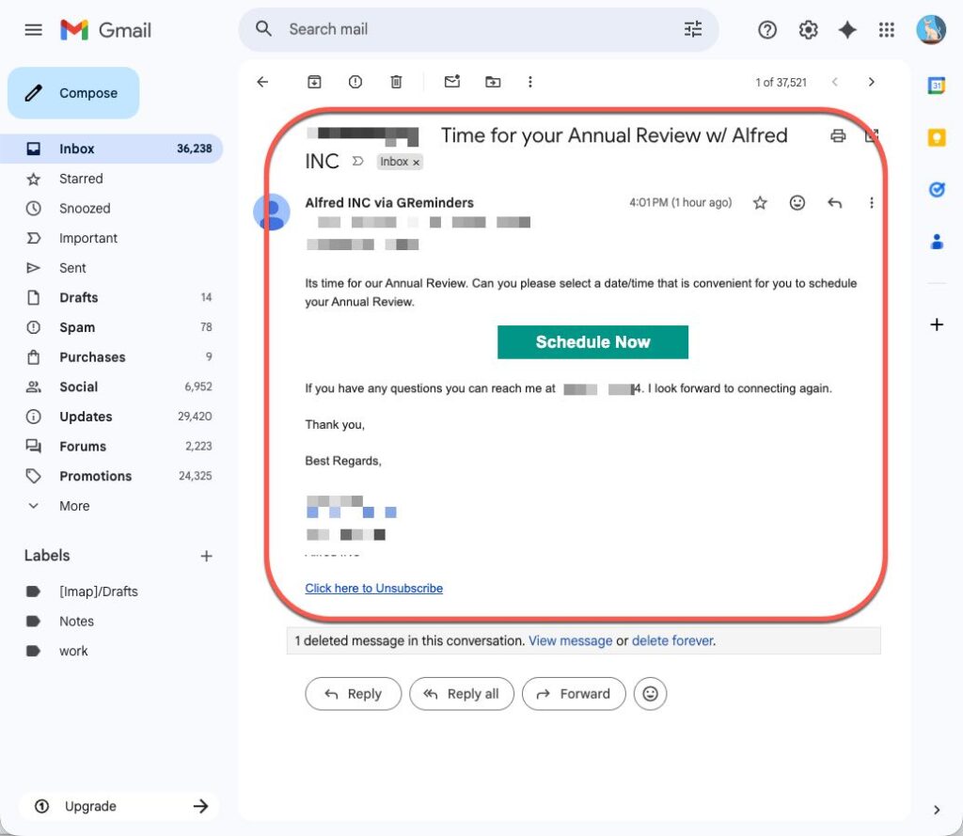Show search options in the search bar
The height and width of the screenshot is (836, 963).
click(693, 30)
